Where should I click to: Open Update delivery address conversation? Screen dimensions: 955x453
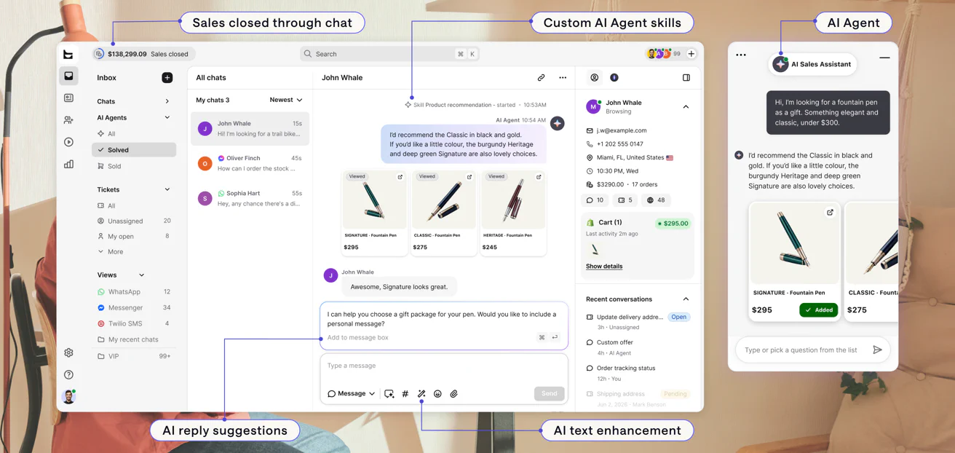[638, 321]
